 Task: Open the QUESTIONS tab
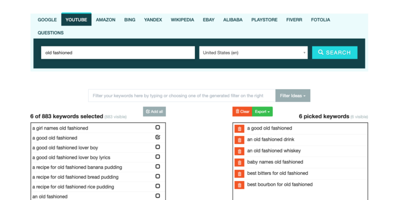[51, 33]
